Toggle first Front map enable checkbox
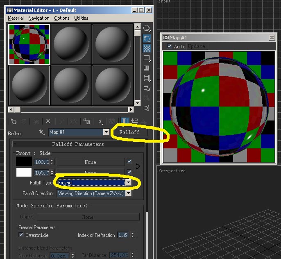Image resolution: width=281 pixels, height=259 pixels. 129,162
